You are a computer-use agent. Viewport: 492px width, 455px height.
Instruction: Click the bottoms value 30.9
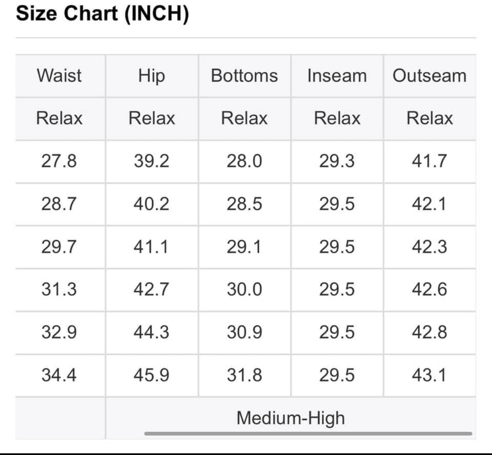click(245, 332)
